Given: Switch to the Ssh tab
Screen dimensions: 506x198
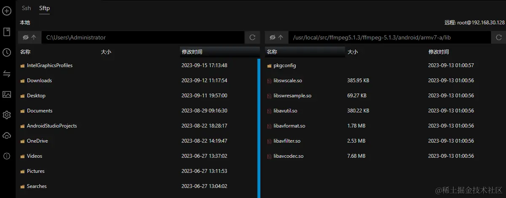Looking at the screenshot, I should tap(27, 8).
